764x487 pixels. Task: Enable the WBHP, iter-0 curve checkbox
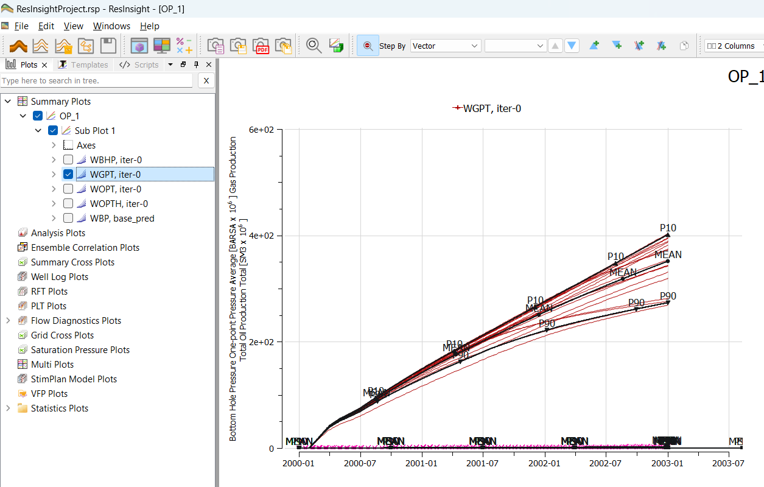pos(68,159)
